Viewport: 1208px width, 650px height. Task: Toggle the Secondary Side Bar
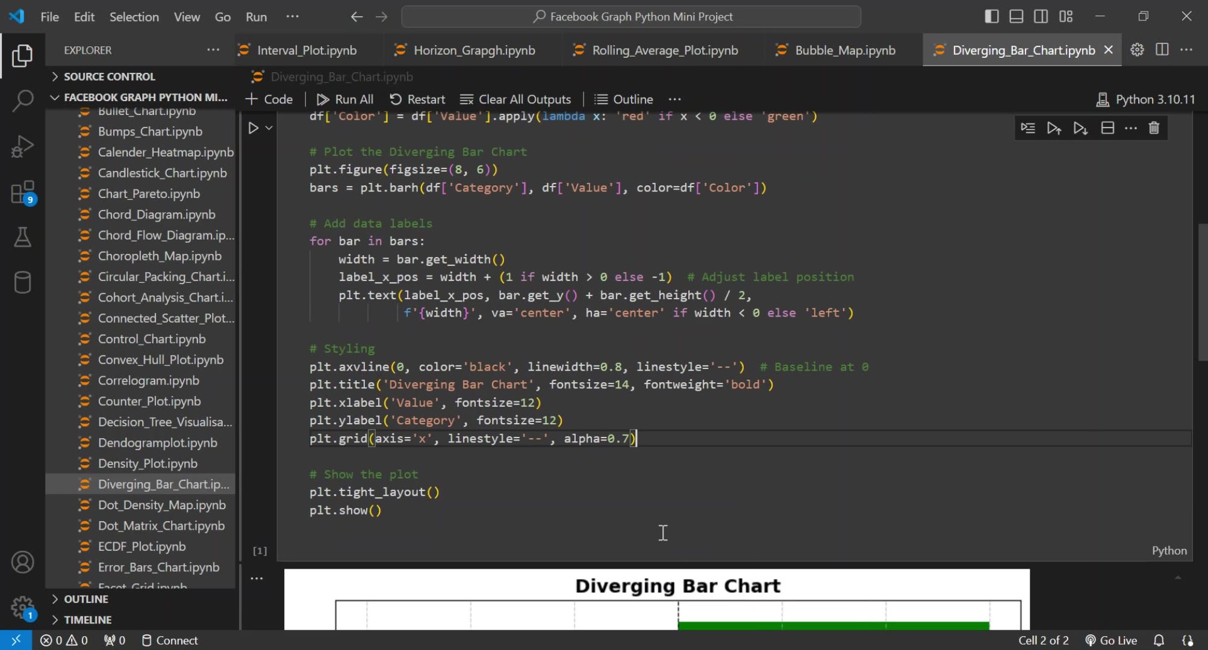[x=1041, y=16]
